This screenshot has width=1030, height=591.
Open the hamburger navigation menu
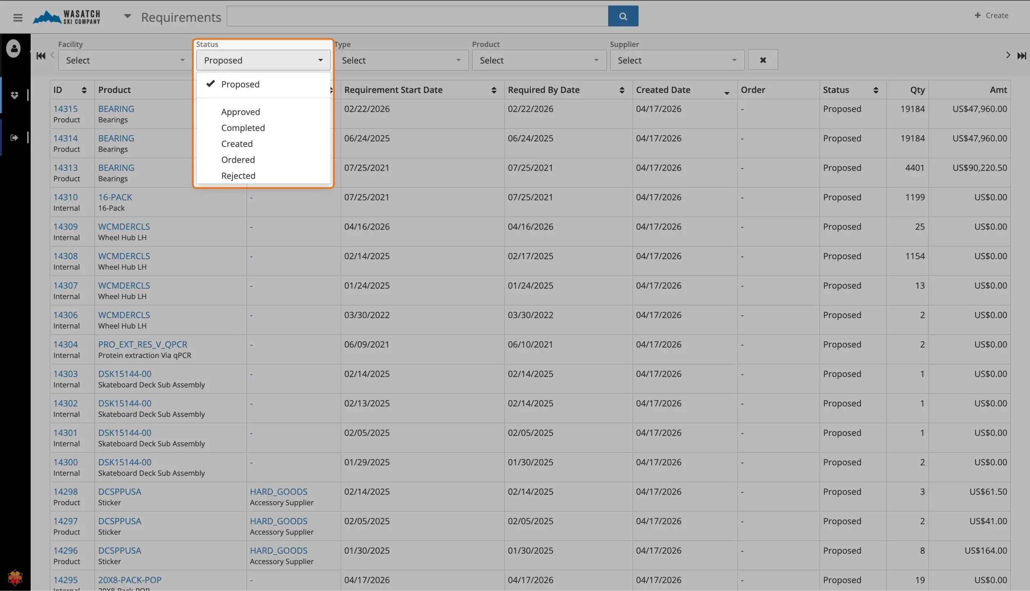coord(18,17)
